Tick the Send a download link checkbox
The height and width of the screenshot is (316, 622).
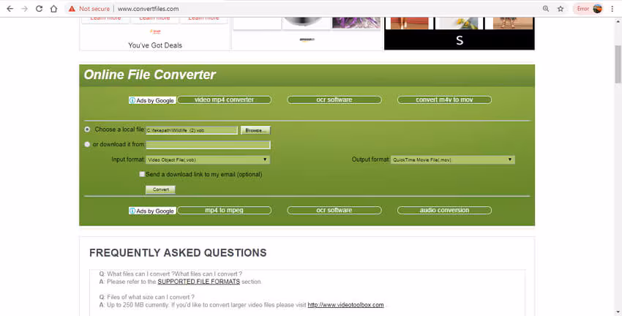[x=142, y=174]
